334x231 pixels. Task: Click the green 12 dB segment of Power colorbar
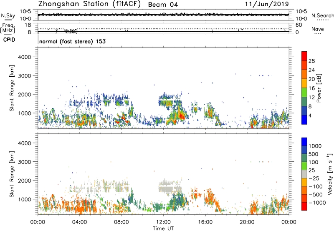(304, 93)
